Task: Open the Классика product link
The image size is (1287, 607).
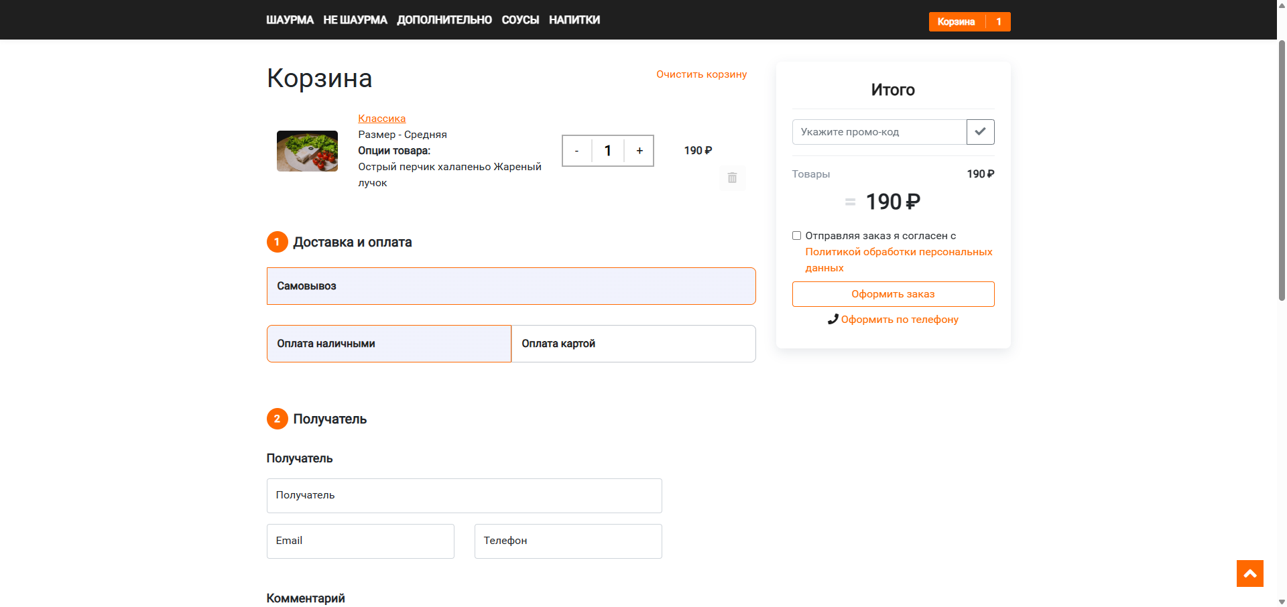Action: [381, 119]
